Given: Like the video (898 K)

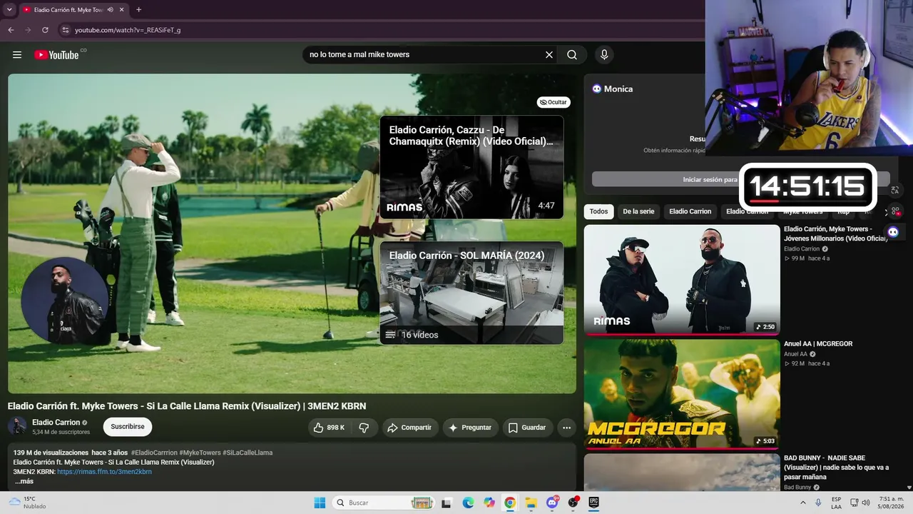Looking at the screenshot, I should pyautogui.click(x=329, y=428).
